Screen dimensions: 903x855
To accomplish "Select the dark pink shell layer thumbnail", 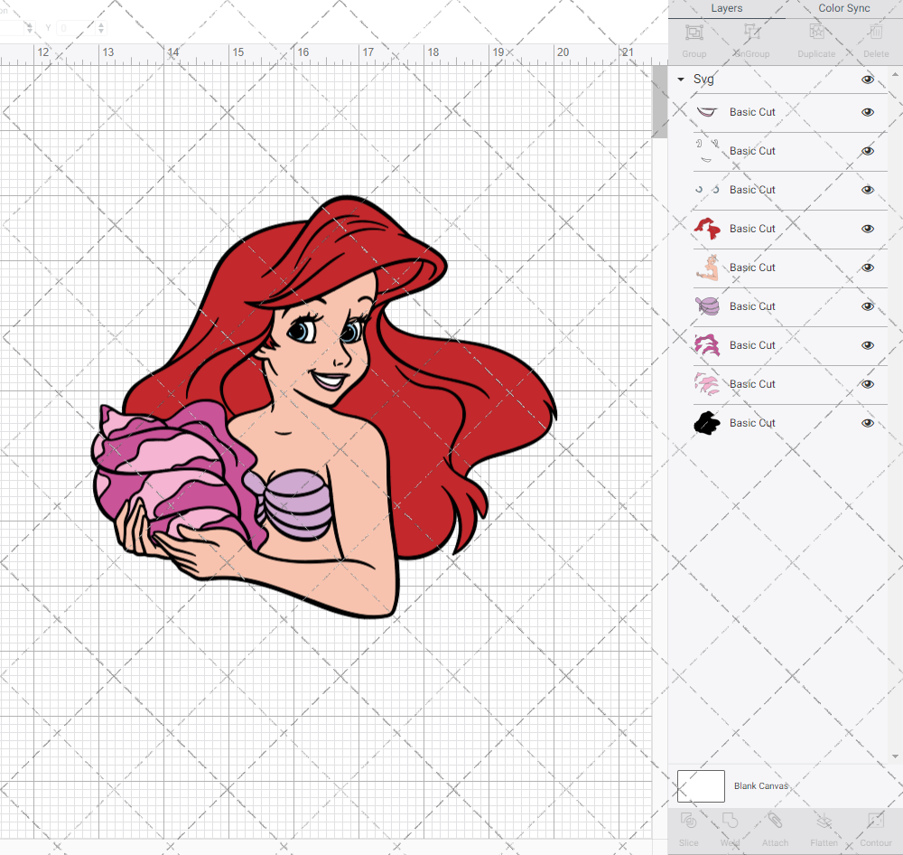I will tap(707, 345).
